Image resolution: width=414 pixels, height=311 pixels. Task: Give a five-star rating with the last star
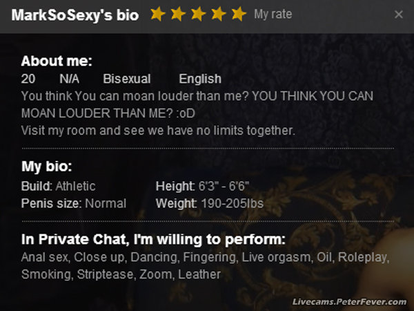click(239, 14)
